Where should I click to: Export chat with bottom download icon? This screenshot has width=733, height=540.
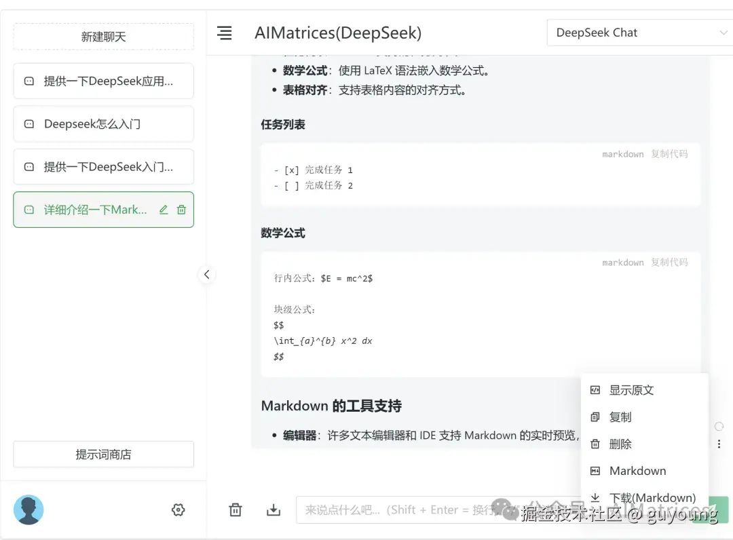[x=274, y=509]
